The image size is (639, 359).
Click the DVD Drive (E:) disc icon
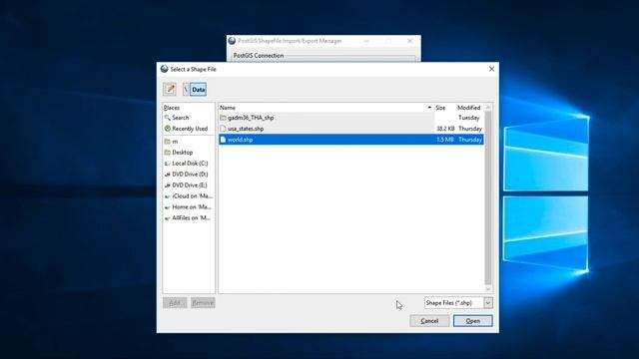point(167,185)
